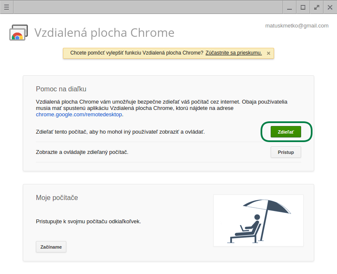This screenshot has width=337, height=274.
Task: Open the hamburger menu in title bar
Action: [x=7, y=7]
